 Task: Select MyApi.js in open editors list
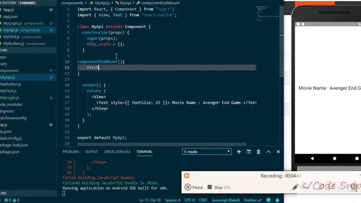tap(28, 30)
